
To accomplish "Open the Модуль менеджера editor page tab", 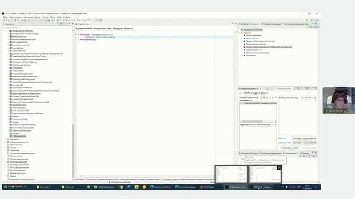I will (x=188, y=179).
